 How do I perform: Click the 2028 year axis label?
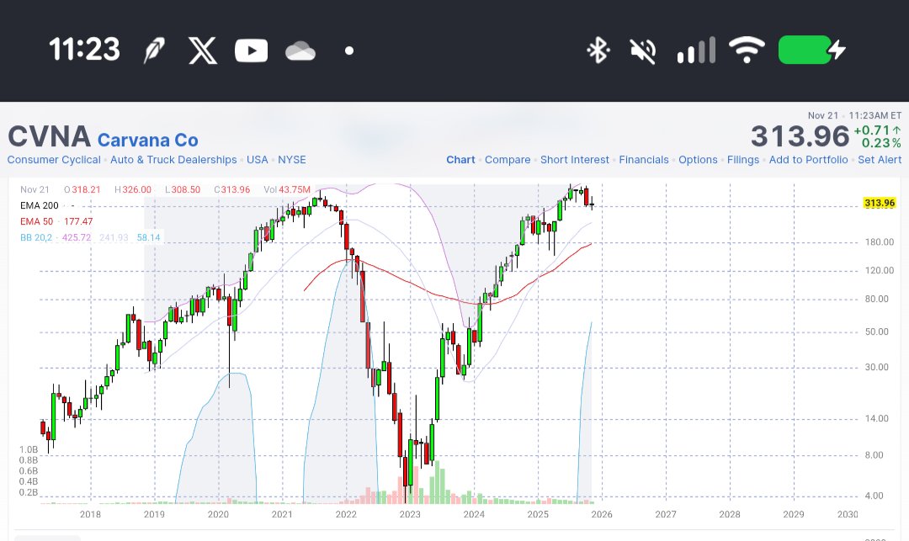tap(730, 514)
